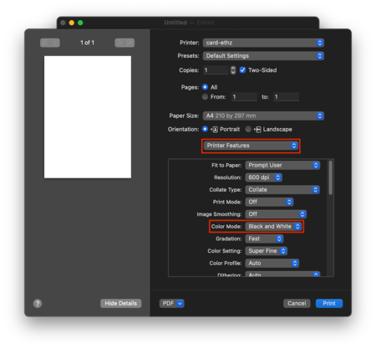This screenshot has width=376, height=349.
Task: Open the Color Mode dropdown
Action: point(273,226)
